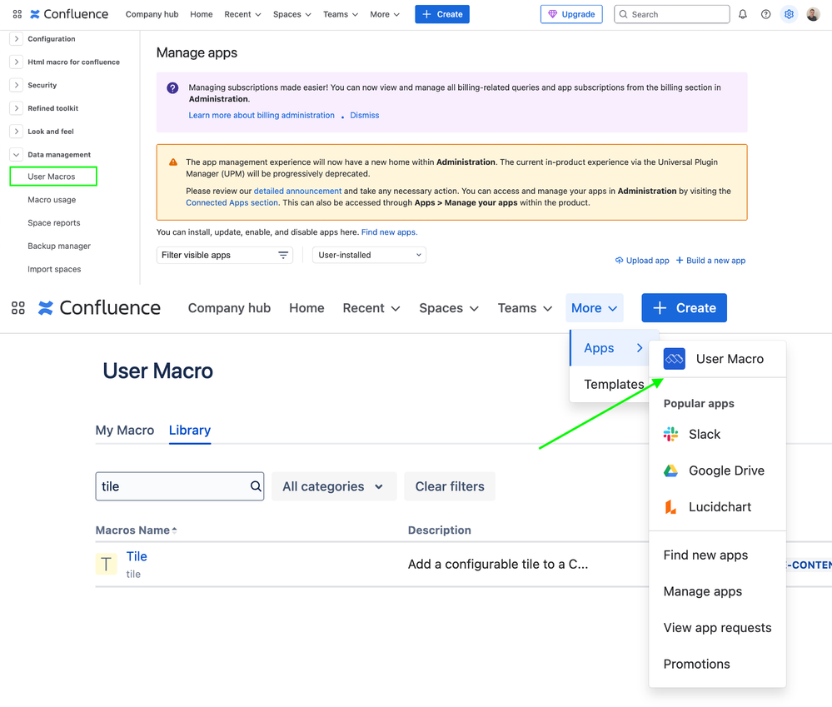Collapse the Data management section
The height and width of the screenshot is (707, 832).
point(17,154)
